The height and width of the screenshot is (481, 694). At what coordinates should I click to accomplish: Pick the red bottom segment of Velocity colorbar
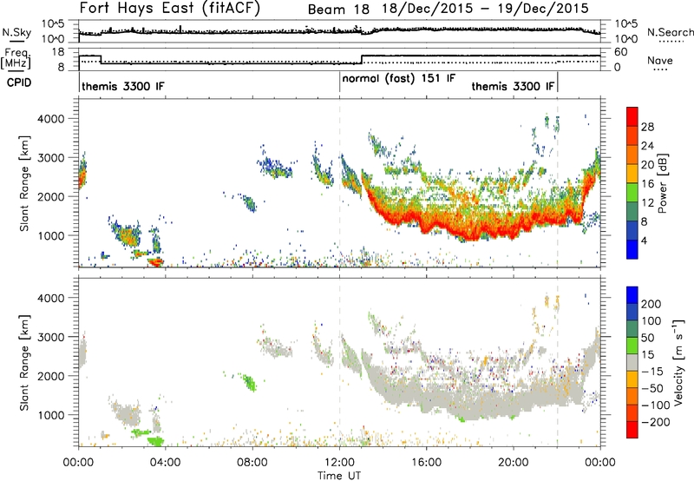[x=632, y=430]
